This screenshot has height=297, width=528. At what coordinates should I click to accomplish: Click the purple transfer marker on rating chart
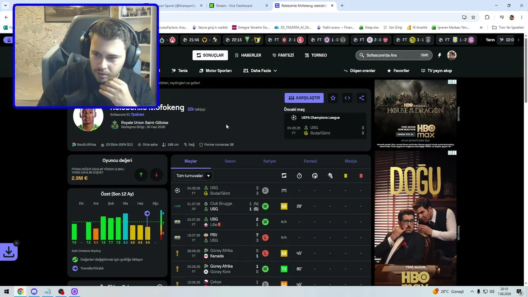tap(147, 213)
